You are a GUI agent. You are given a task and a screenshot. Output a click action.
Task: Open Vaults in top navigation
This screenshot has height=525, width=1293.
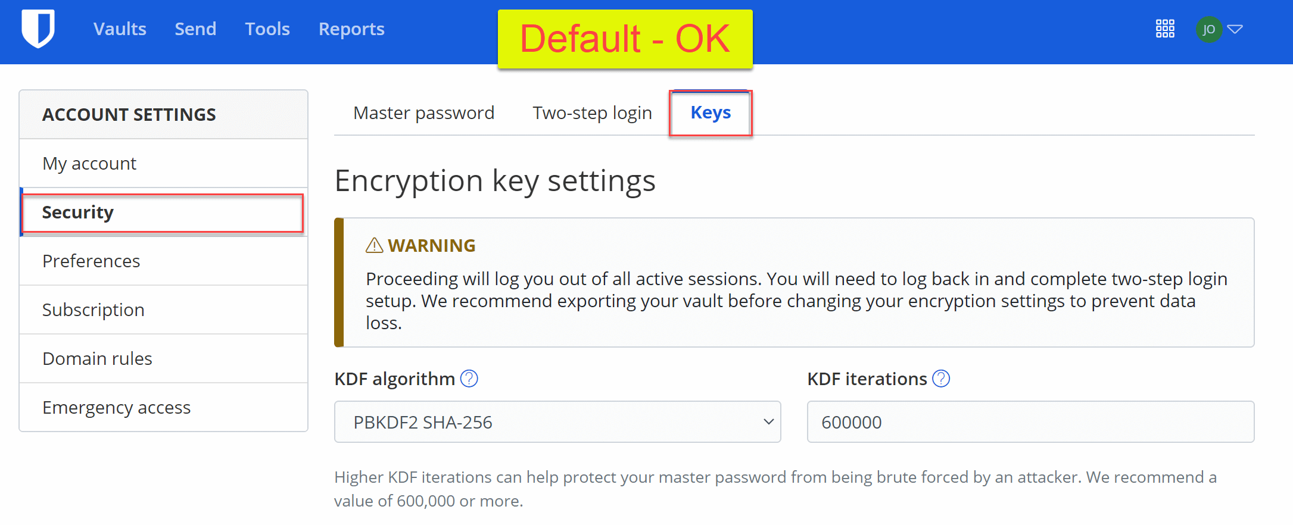tap(120, 29)
